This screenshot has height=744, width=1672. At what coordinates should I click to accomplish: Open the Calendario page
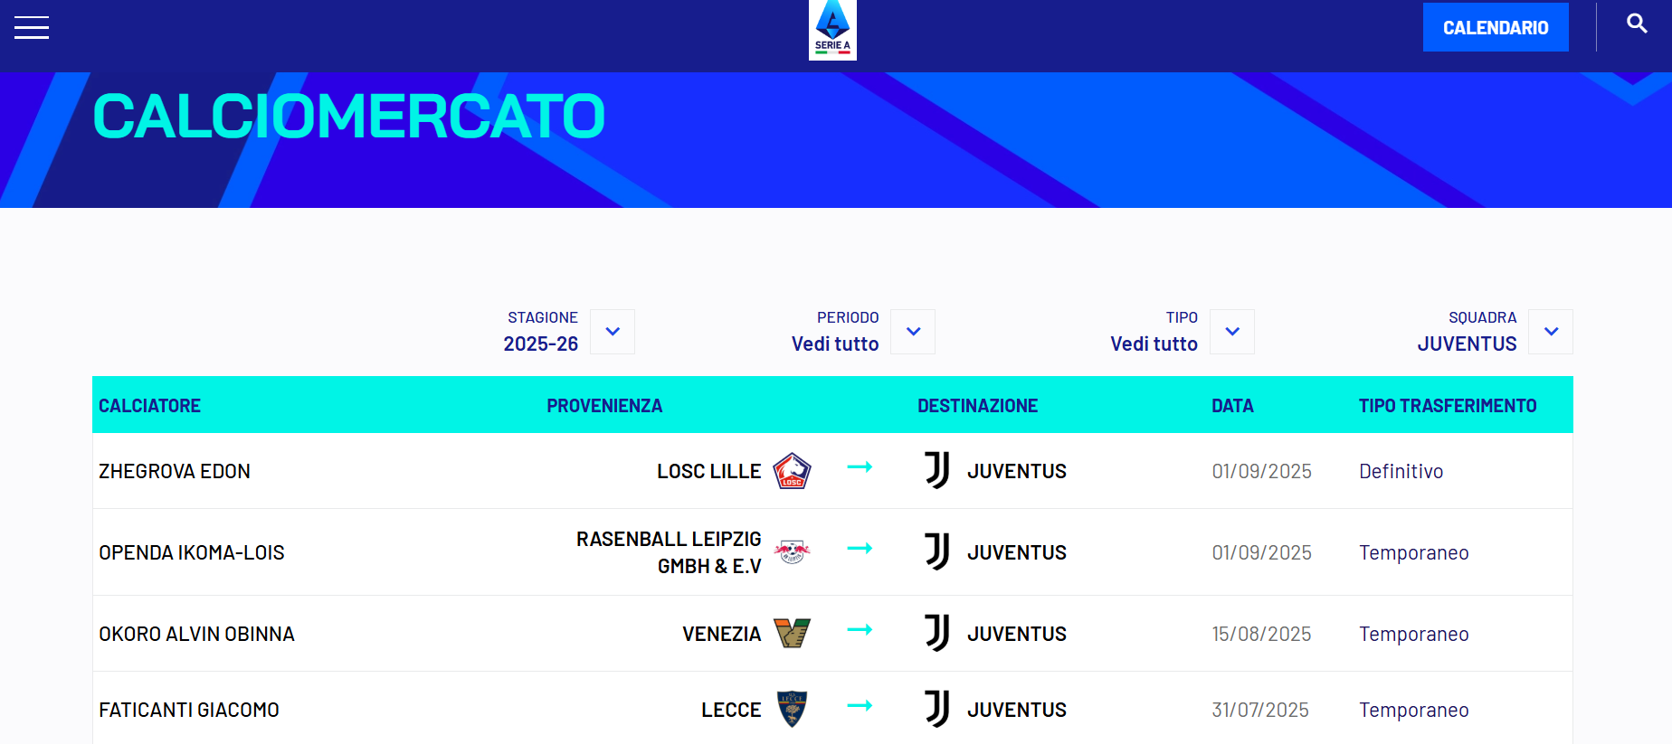coord(1496,27)
